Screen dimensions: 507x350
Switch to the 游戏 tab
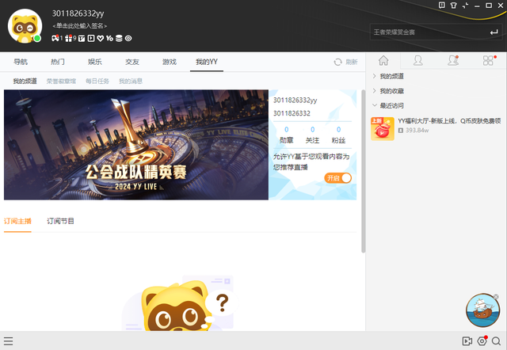pyautogui.click(x=169, y=62)
